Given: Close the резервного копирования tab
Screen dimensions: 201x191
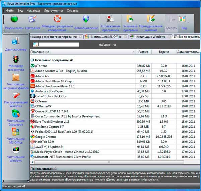Looking at the screenshot, I should [81, 37].
